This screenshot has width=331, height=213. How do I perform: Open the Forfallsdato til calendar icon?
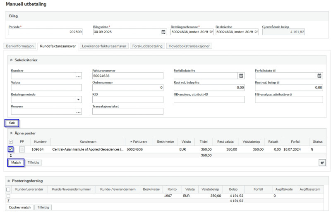click(x=319, y=76)
